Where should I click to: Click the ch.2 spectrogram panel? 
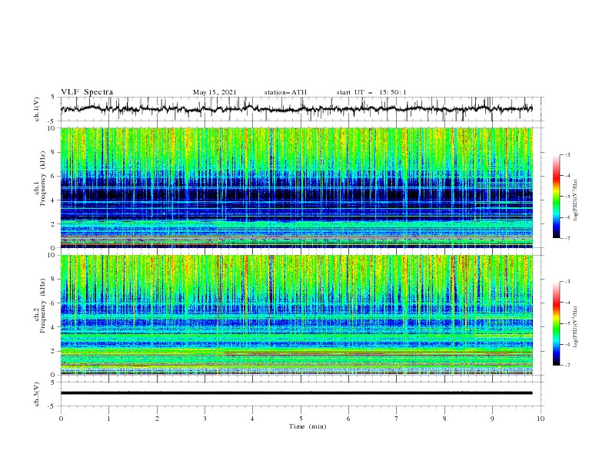click(296, 315)
